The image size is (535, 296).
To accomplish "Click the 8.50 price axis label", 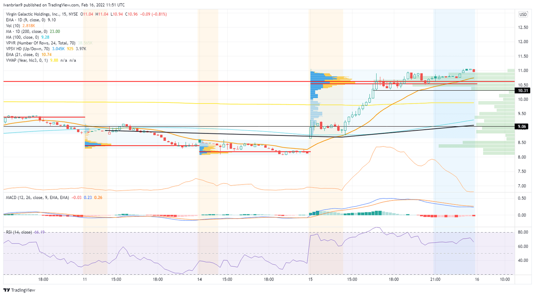I will pyautogui.click(x=521, y=143).
